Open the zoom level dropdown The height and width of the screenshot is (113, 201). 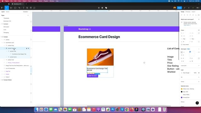click(x=198, y=8)
